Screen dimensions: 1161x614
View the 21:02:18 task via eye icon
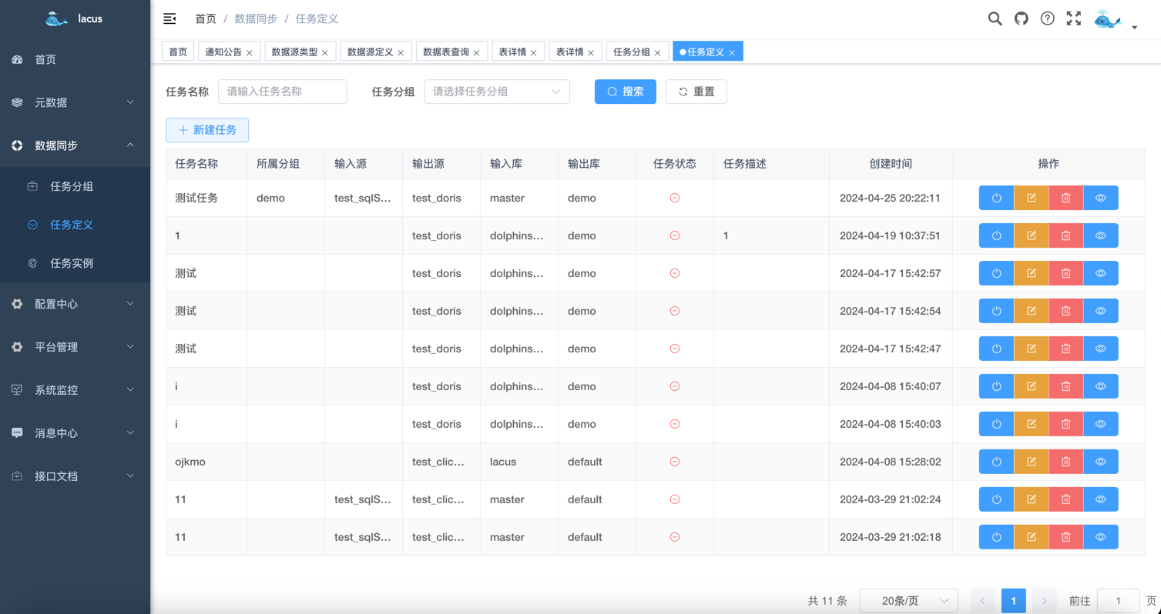1100,537
